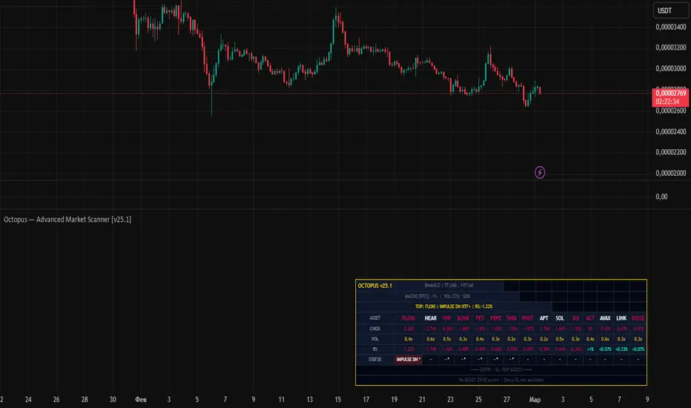Click the Фев month label on time axis
This screenshot has height=408, width=691.
click(x=141, y=400)
